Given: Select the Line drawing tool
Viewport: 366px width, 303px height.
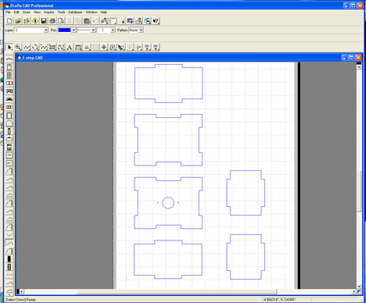Looking at the screenshot, I should click(27, 48).
